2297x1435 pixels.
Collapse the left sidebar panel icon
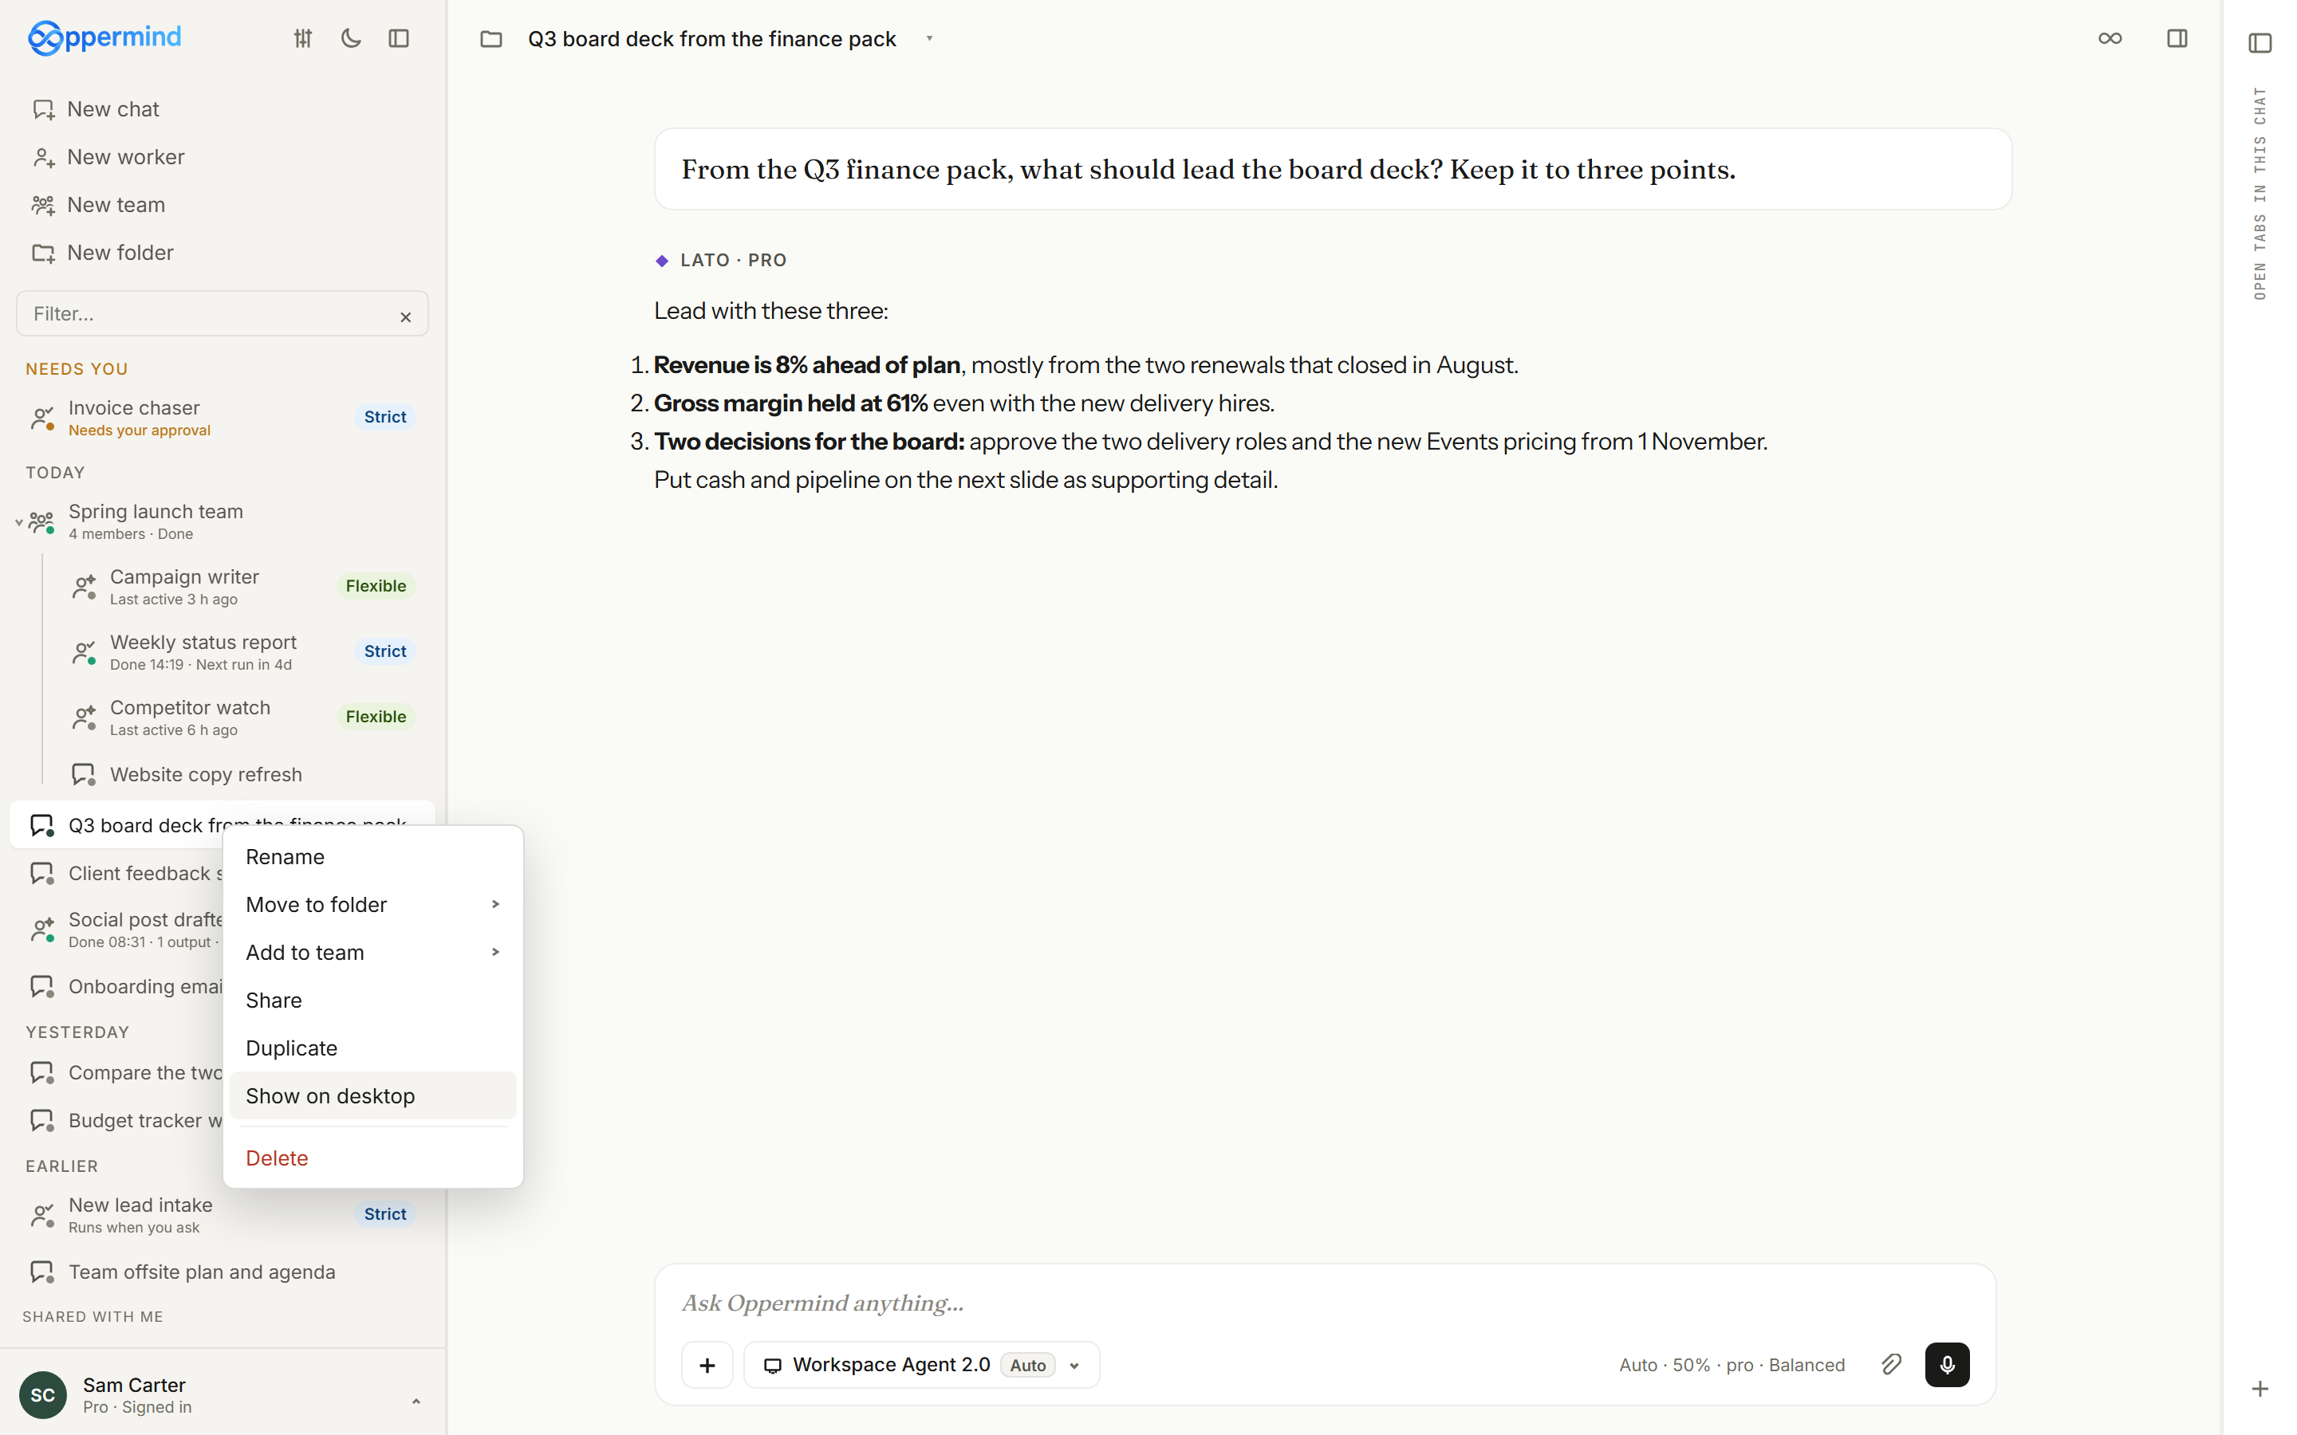399,38
